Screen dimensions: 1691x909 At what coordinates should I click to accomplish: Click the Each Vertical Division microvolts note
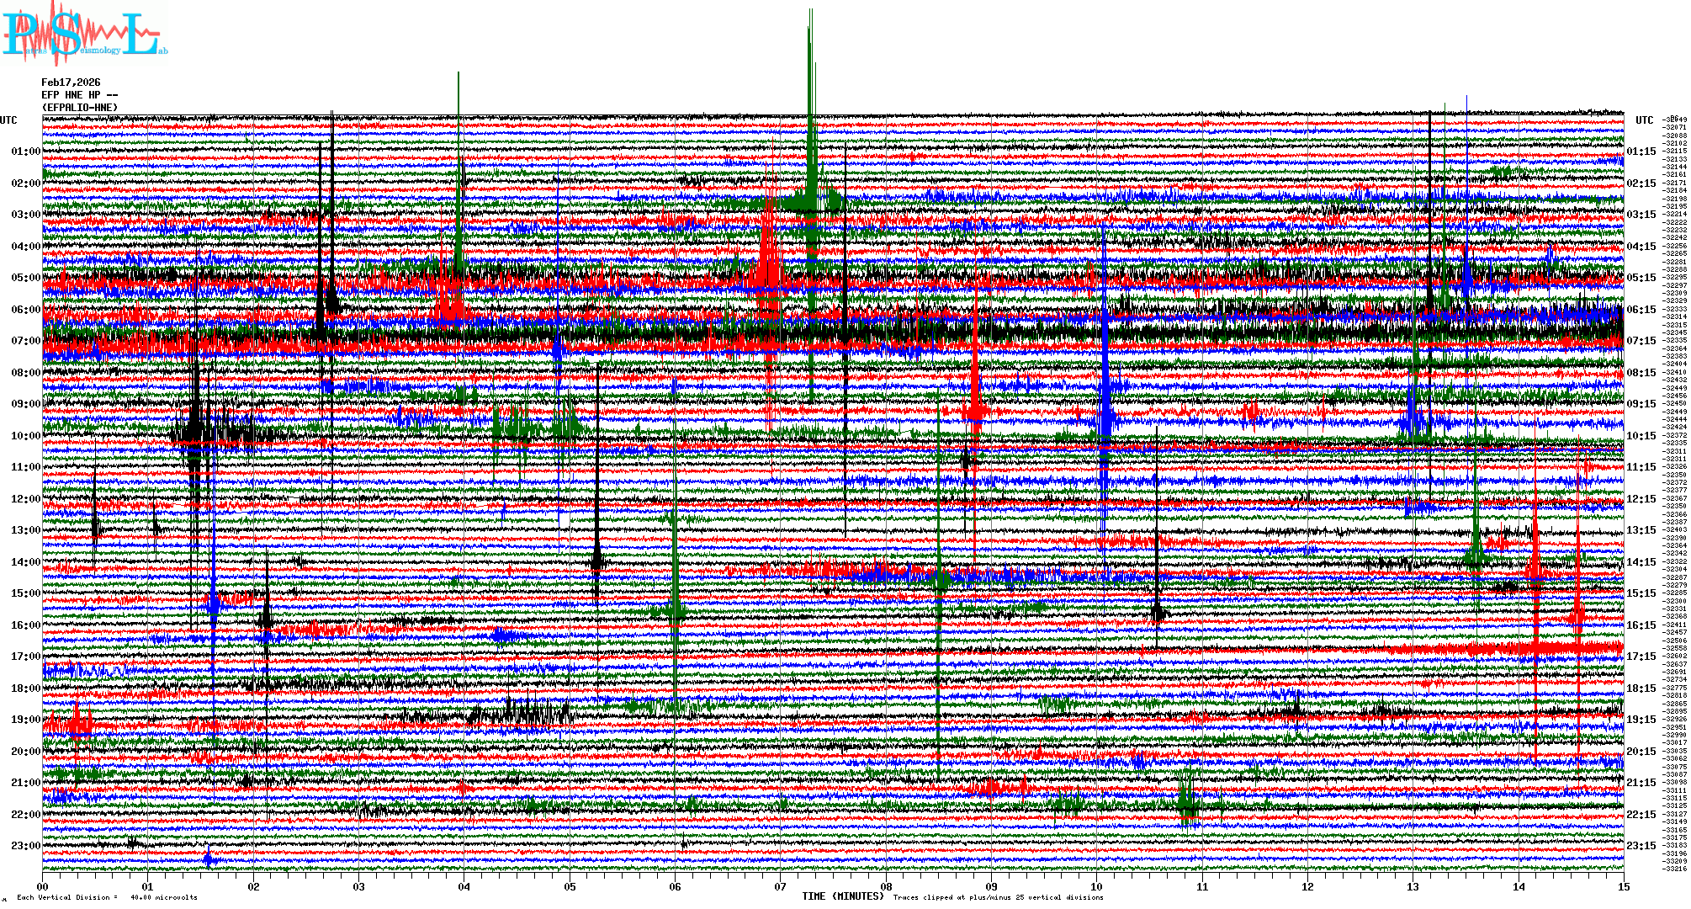coord(107,897)
